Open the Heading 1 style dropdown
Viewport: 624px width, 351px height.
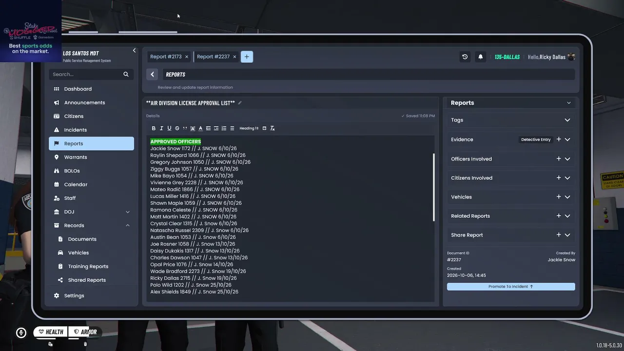tap(249, 128)
